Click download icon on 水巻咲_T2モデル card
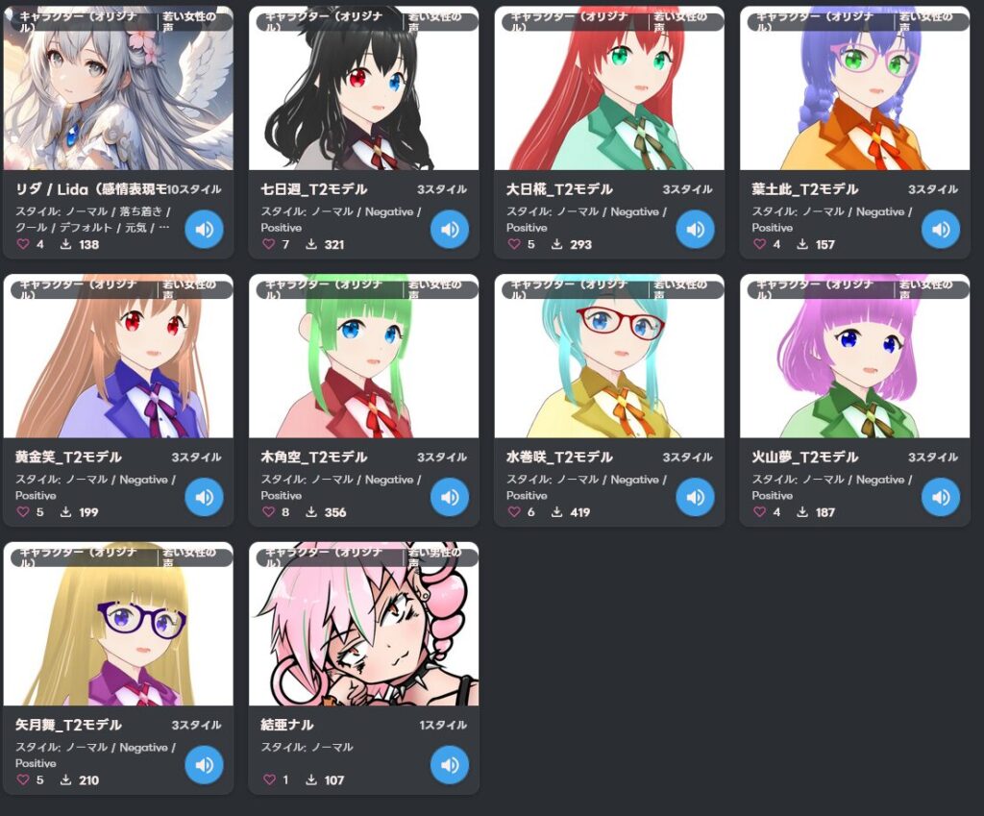The width and height of the screenshot is (984, 816). tap(556, 512)
